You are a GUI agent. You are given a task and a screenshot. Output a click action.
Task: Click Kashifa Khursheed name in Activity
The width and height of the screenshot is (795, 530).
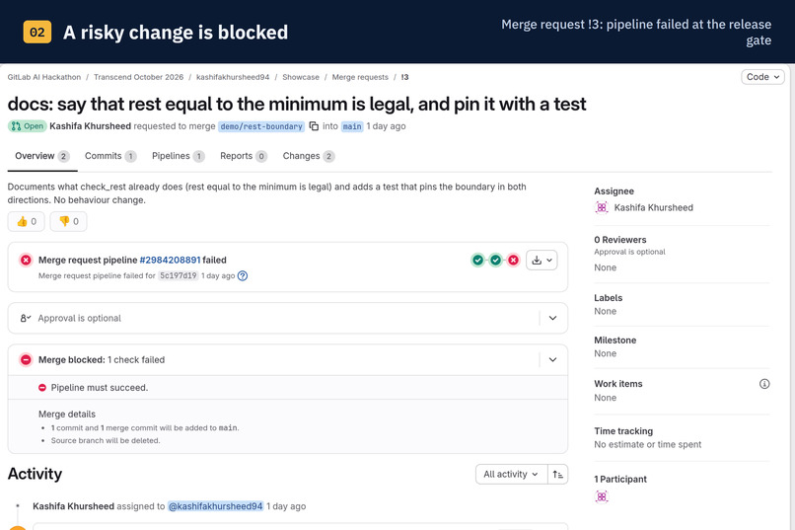tap(74, 506)
